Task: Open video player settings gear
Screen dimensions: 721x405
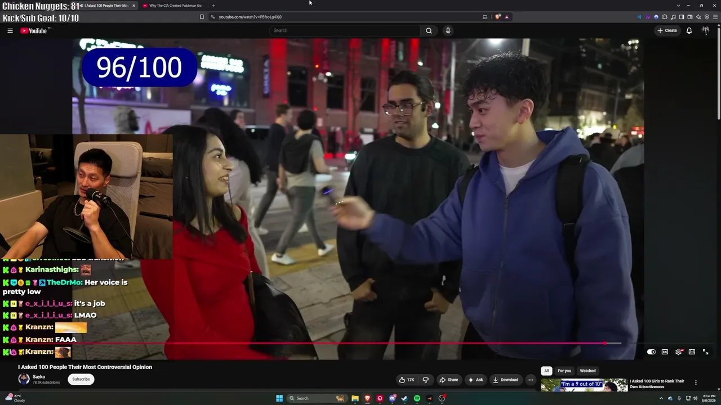Action: coord(679,352)
